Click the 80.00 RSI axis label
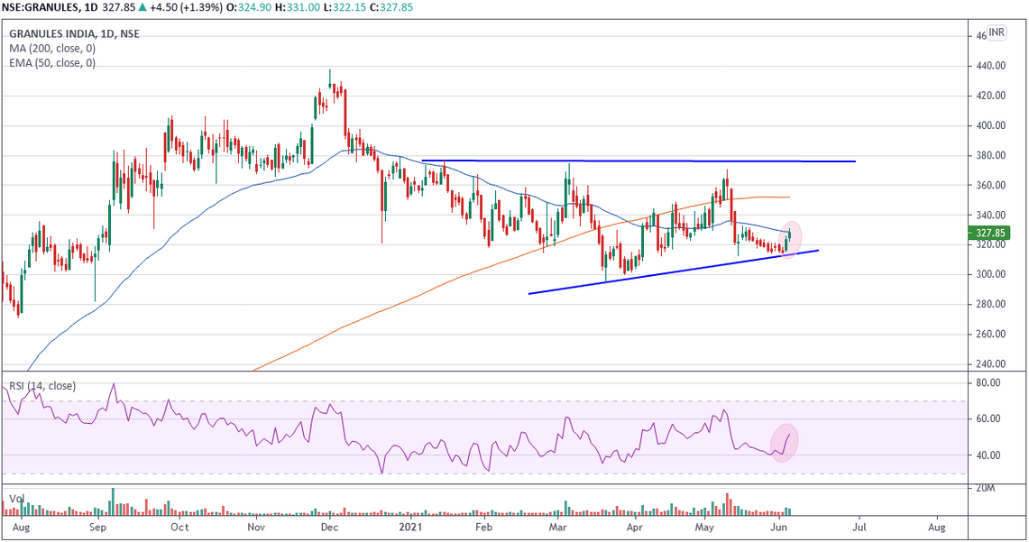 988,382
